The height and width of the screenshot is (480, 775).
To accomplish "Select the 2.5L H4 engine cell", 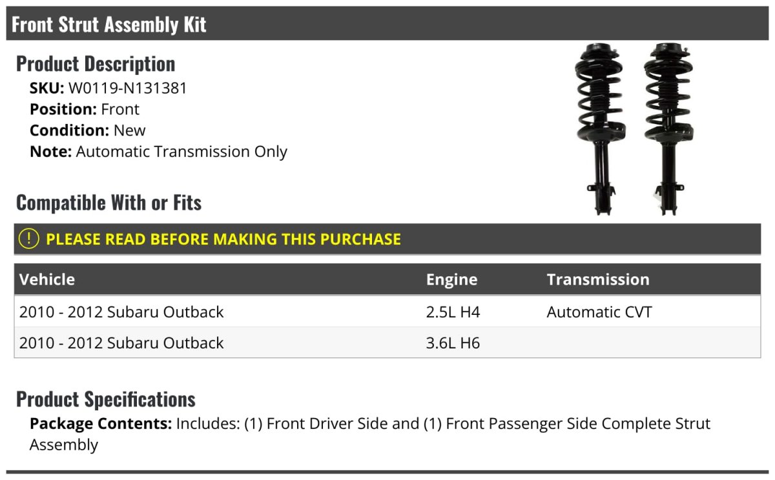I will coord(453,312).
